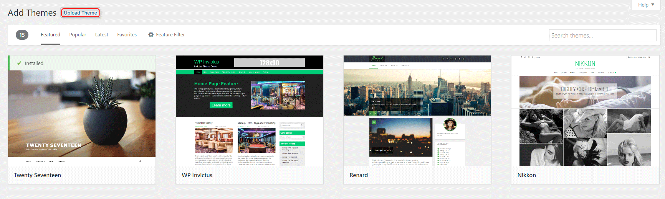
Task: Click the Search themes input field
Action: point(602,35)
